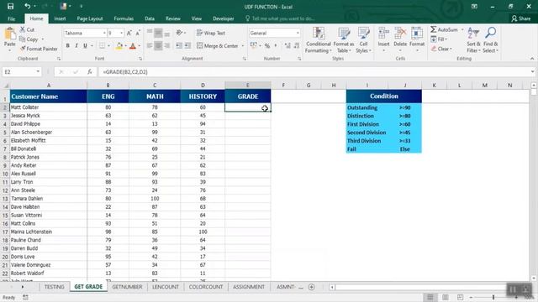Open the Merge & Center dropdown arrow
This screenshot has height=302, width=538.
point(243,45)
